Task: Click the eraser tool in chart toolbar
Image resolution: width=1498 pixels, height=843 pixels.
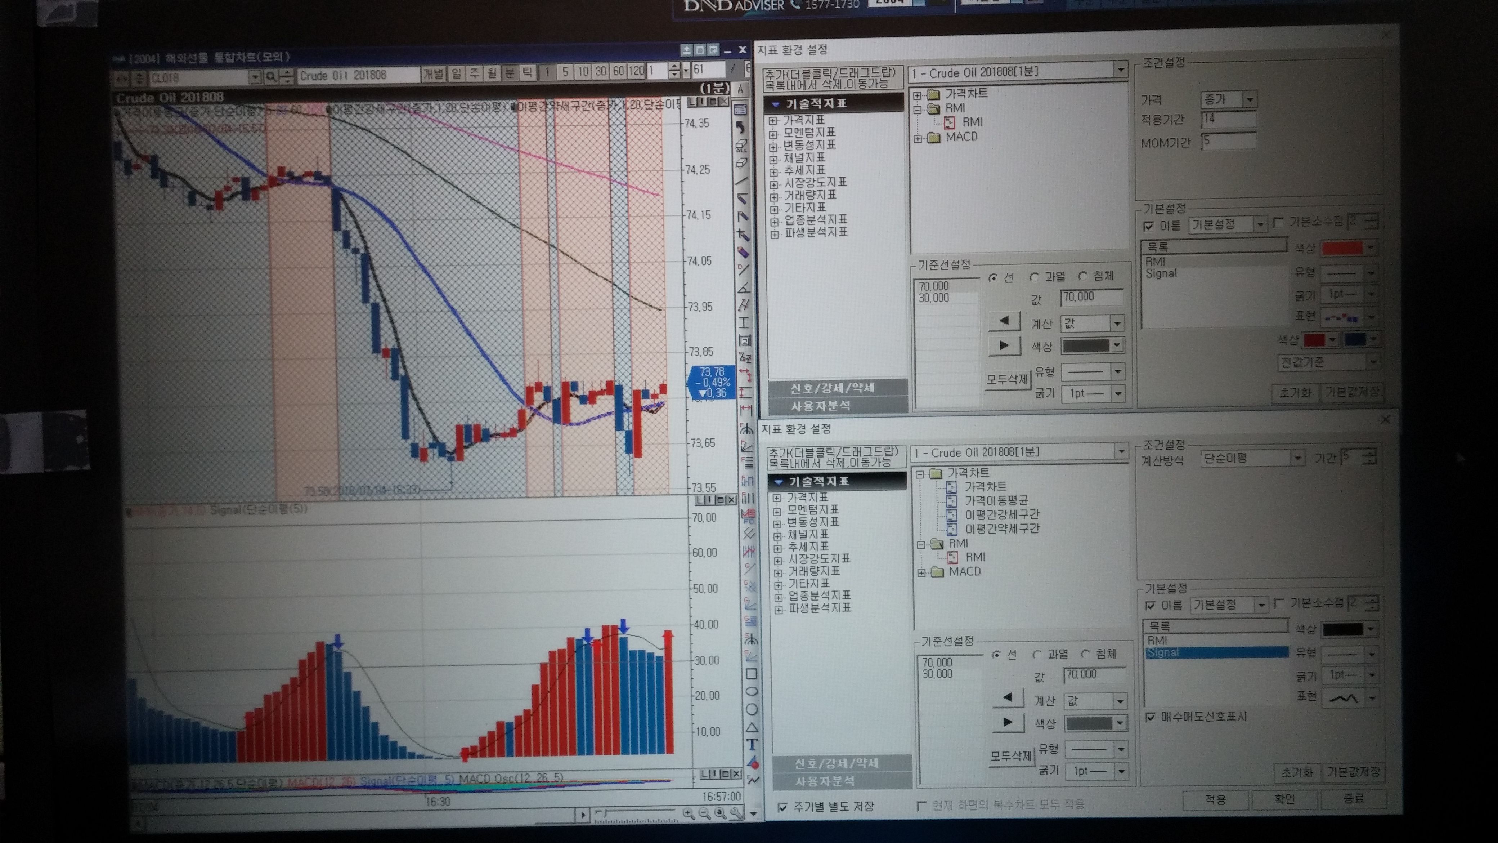Action: (741, 163)
